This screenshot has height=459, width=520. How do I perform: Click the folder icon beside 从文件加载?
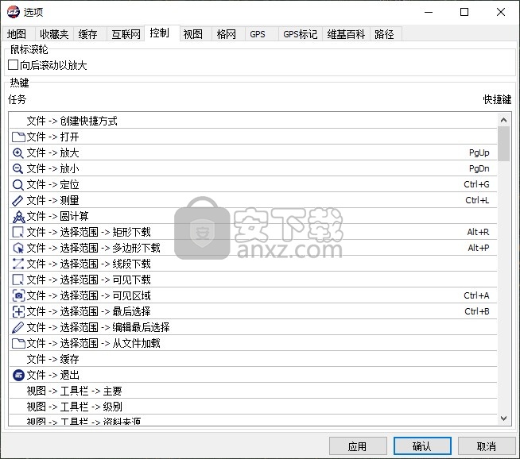[18, 343]
